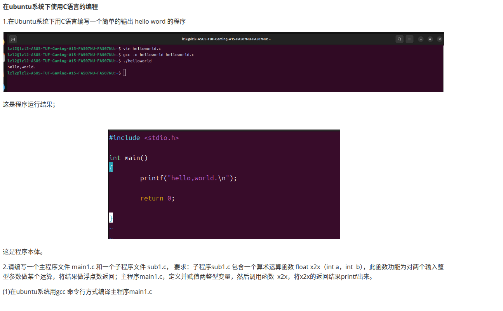Minimize the terminal window in the screenshot
Screen dimensions: 503x311
coord(421,39)
